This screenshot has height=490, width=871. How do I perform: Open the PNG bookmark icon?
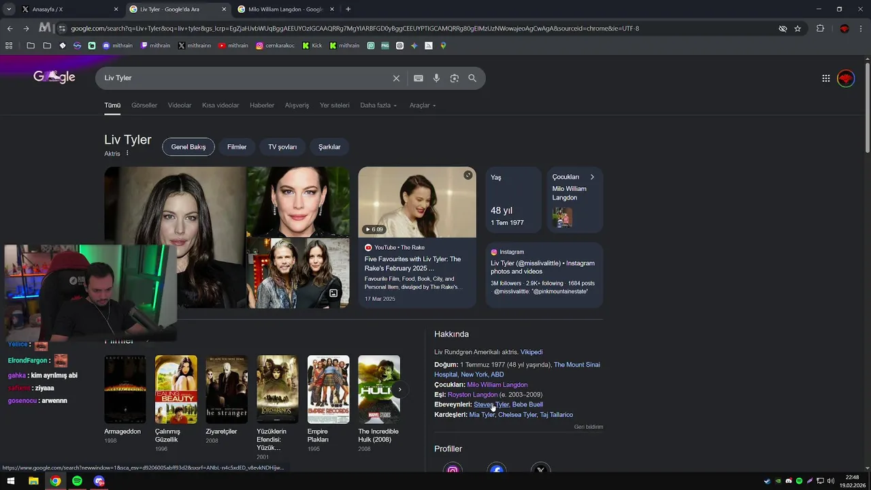click(385, 46)
